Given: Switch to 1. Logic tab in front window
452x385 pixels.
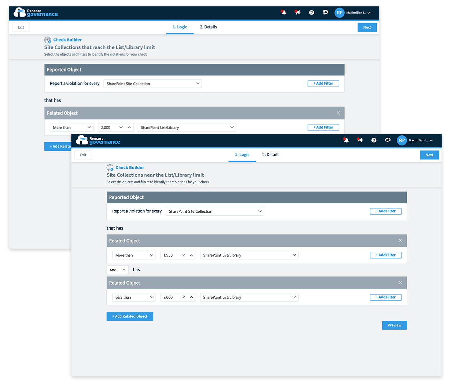Looking at the screenshot, I should tap(242, 155).
